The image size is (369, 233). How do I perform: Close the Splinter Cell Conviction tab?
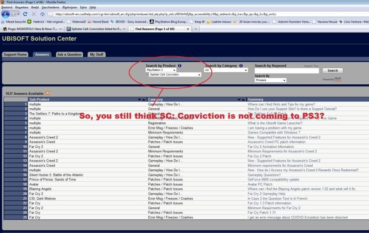pos(124,29)
